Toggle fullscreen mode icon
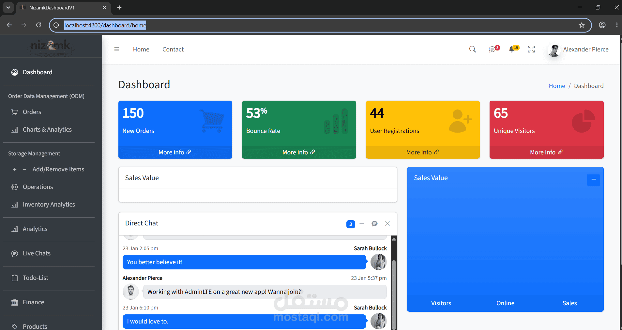622x330 pixels. coord(531,49)
